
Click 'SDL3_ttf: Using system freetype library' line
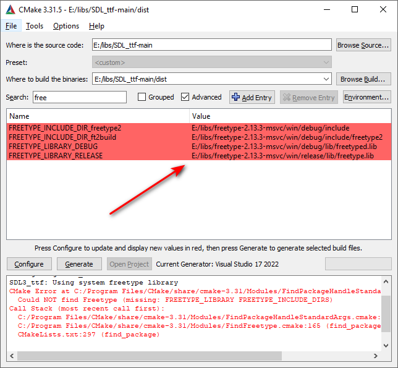[x=94, y=283]
